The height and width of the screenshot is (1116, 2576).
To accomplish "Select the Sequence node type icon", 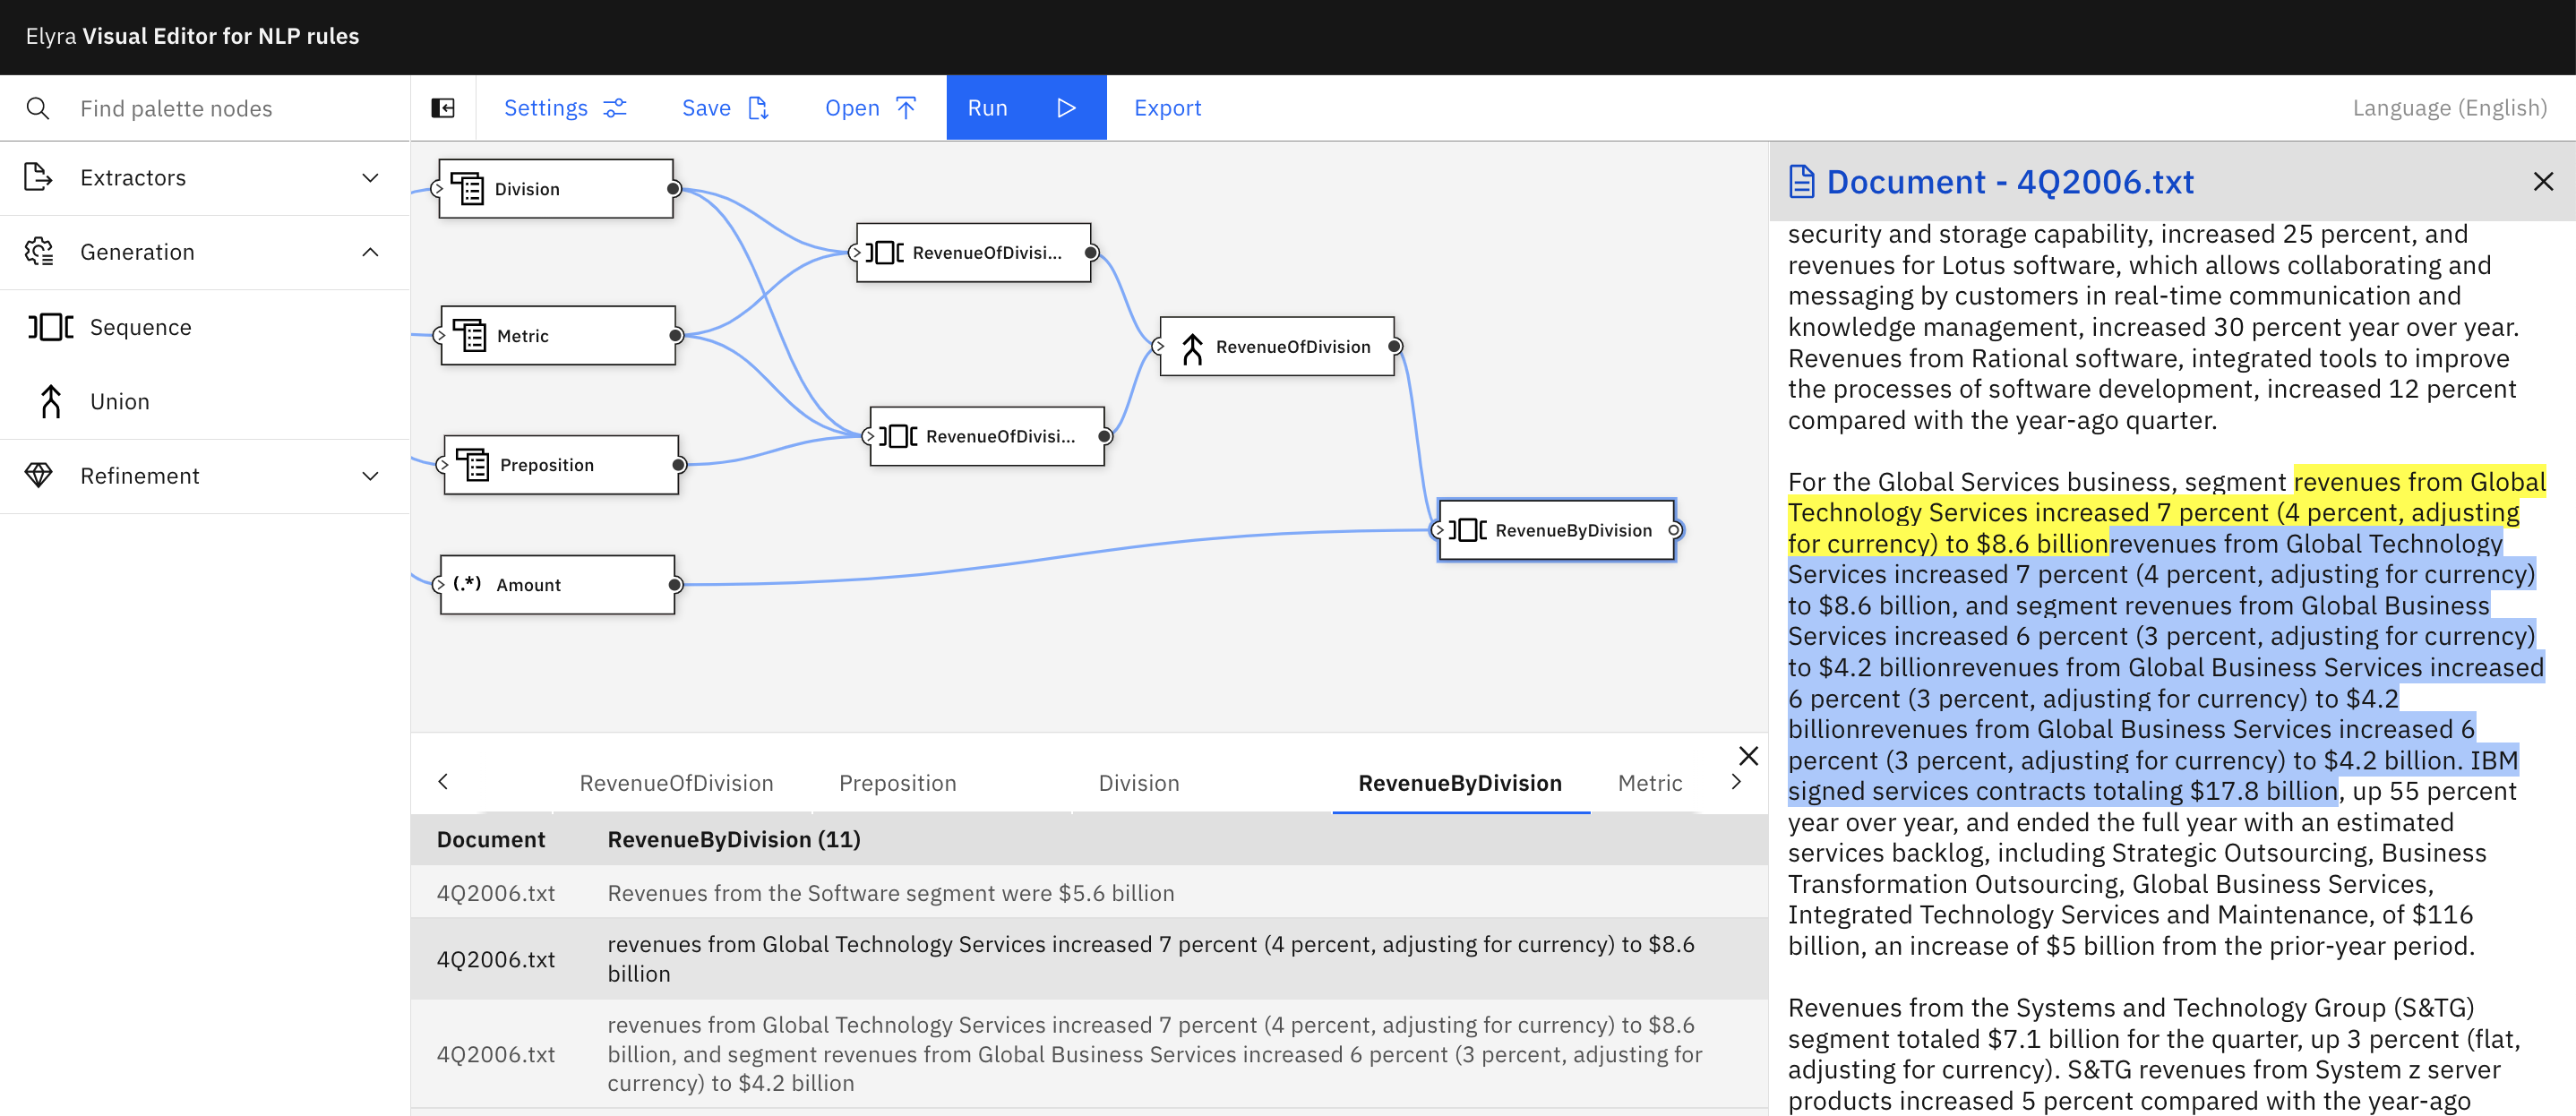I will pos(45,324).
